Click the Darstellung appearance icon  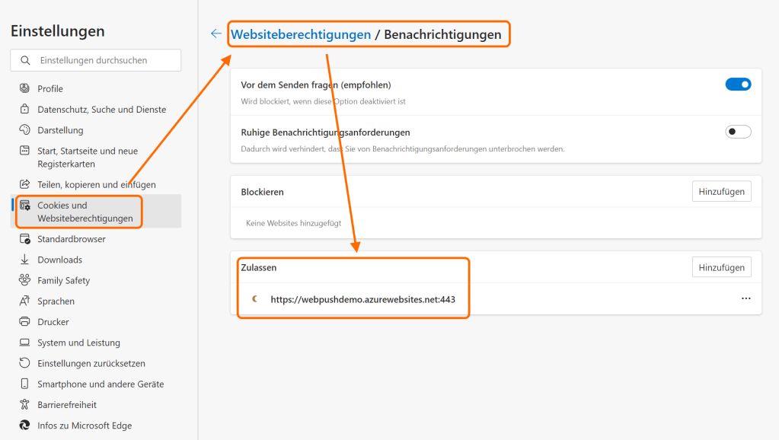tap(24, 130)
